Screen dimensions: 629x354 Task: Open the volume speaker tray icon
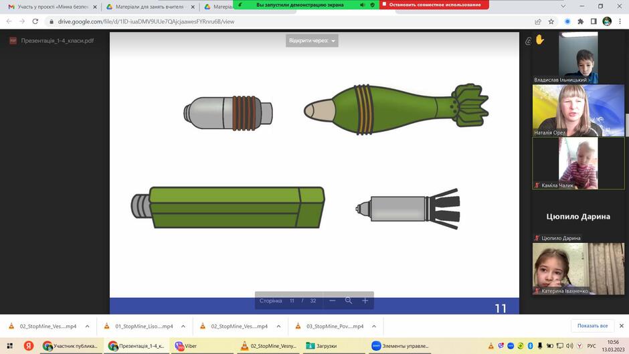tap(569, 346)
